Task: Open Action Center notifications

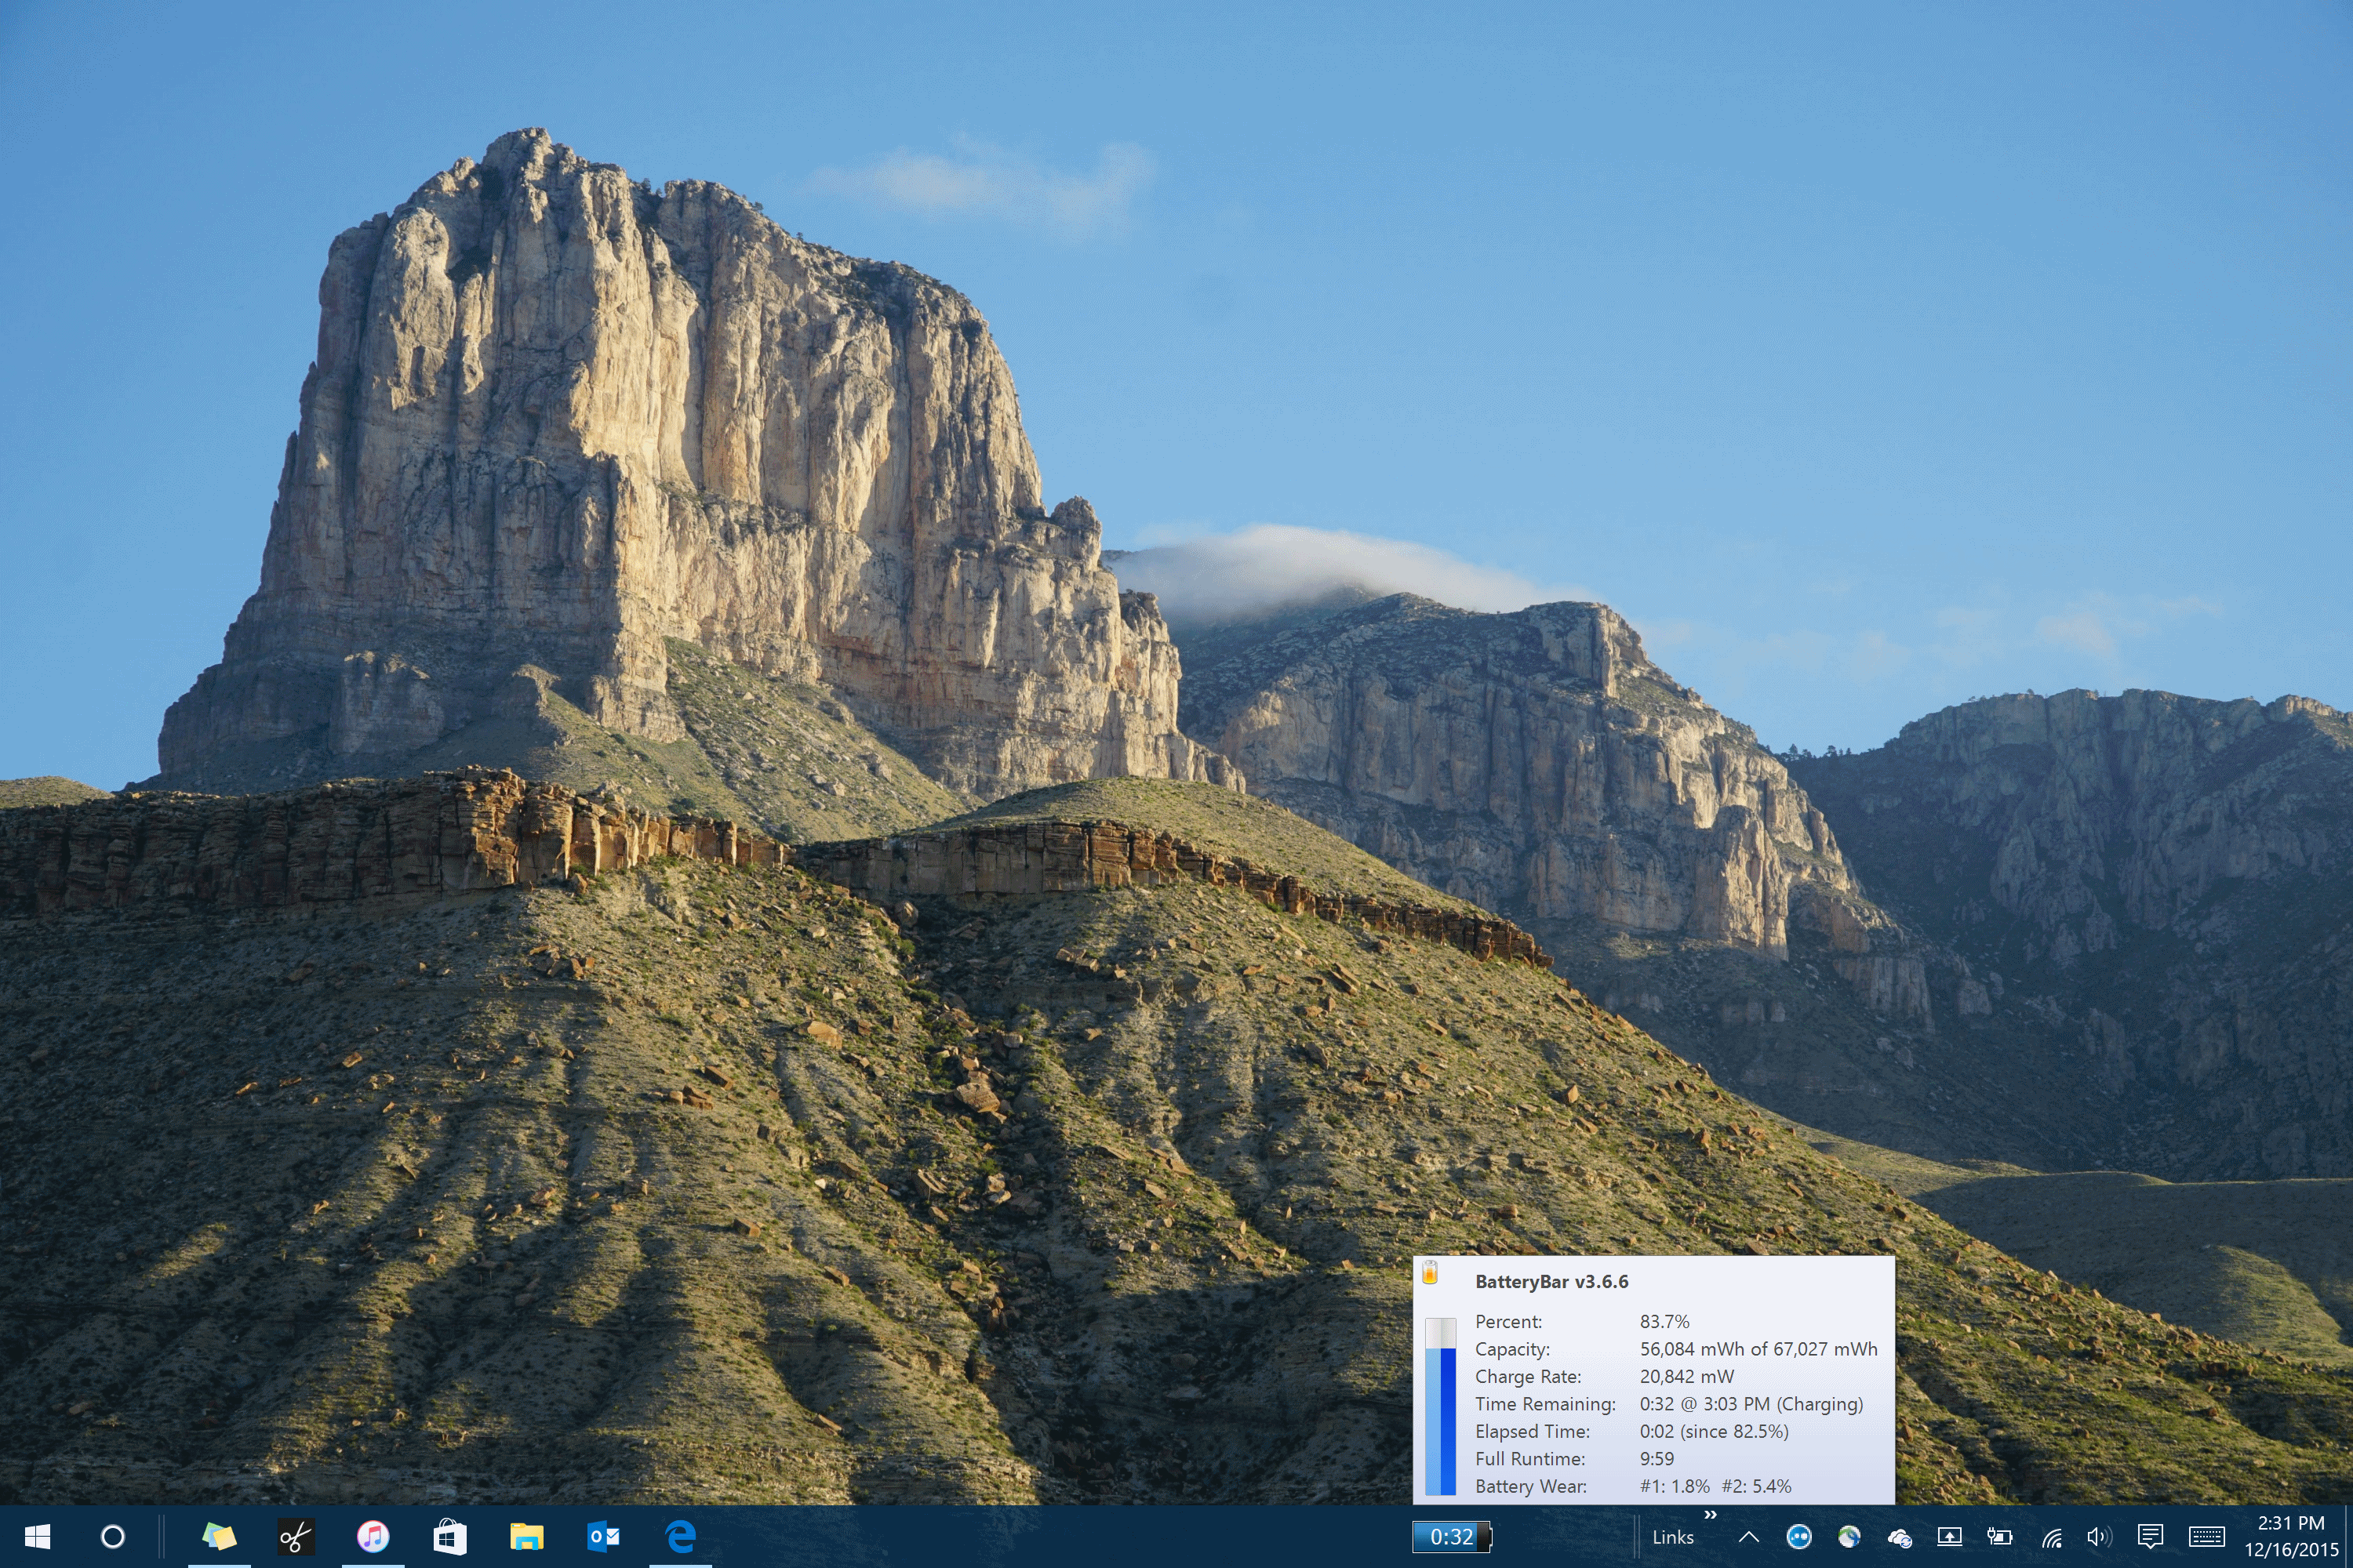Action: click(2150, 1537)
